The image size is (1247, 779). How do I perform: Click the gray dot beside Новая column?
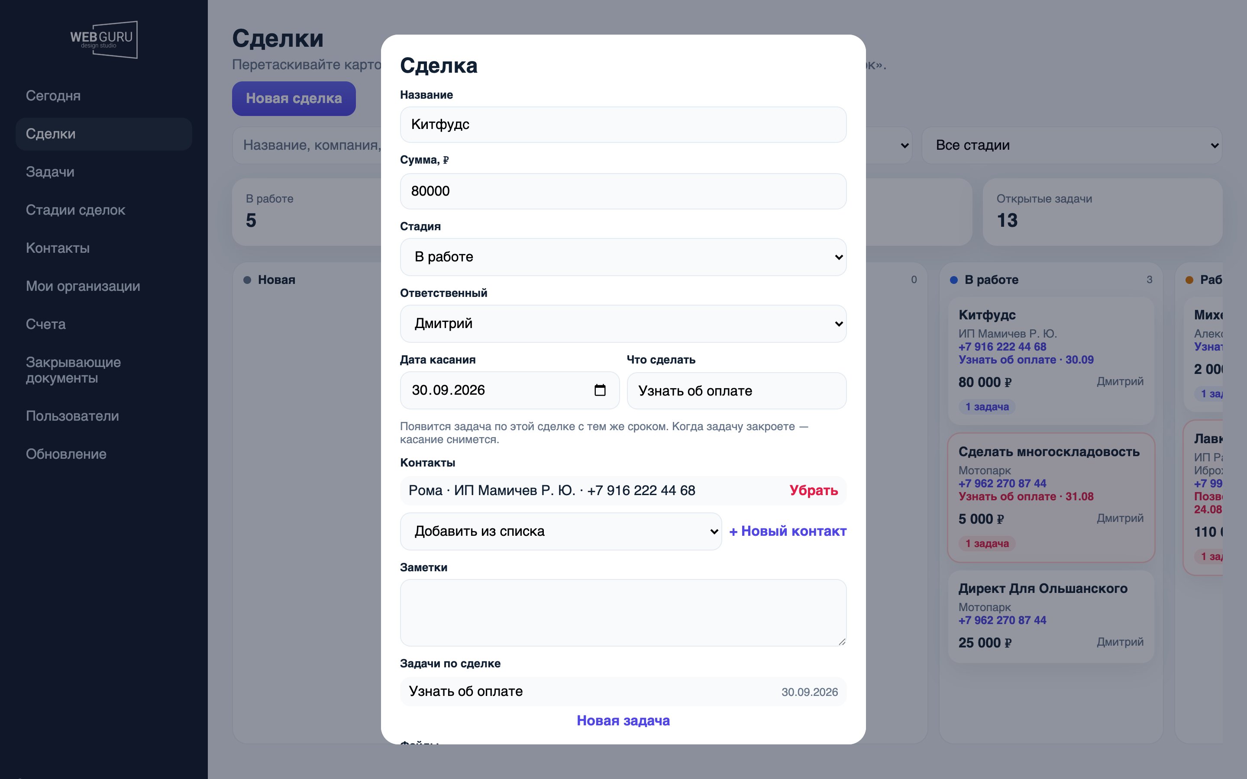point(247,280)
